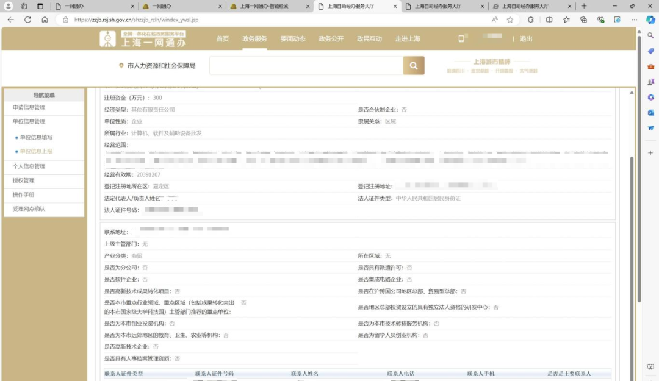Click the gold search magnifier button

pos(413,66)
